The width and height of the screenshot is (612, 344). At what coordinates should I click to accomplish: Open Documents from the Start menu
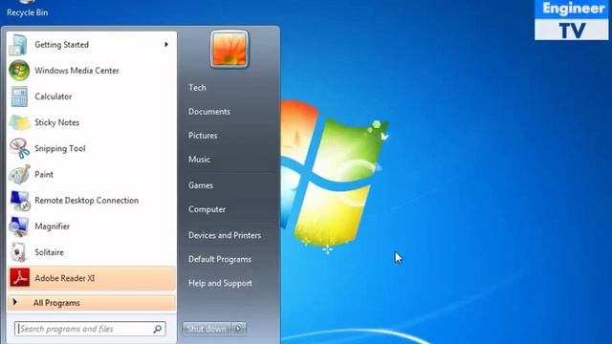tap(209, 112)
